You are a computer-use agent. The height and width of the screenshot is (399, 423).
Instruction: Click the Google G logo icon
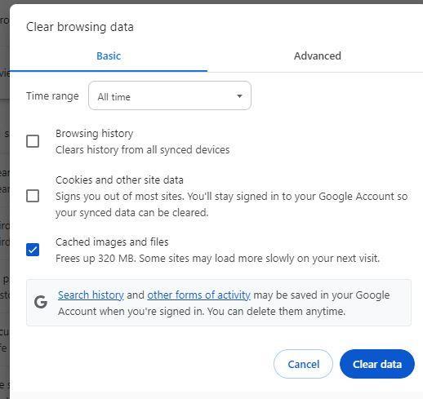(x=41, y=302)
